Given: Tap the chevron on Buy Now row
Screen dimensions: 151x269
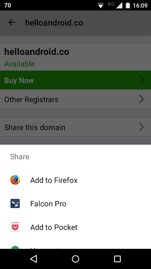Looking at the screenshot, I should [141, 80].
